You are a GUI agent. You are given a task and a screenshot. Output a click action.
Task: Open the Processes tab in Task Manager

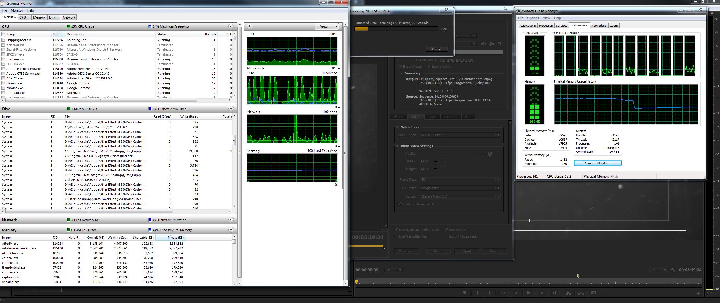(546, 26)
